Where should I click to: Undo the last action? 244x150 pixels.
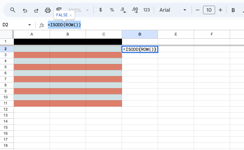pyautogui.click(x=25, y=10)
